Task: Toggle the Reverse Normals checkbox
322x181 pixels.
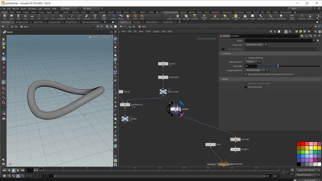Action: click(246, 87)
